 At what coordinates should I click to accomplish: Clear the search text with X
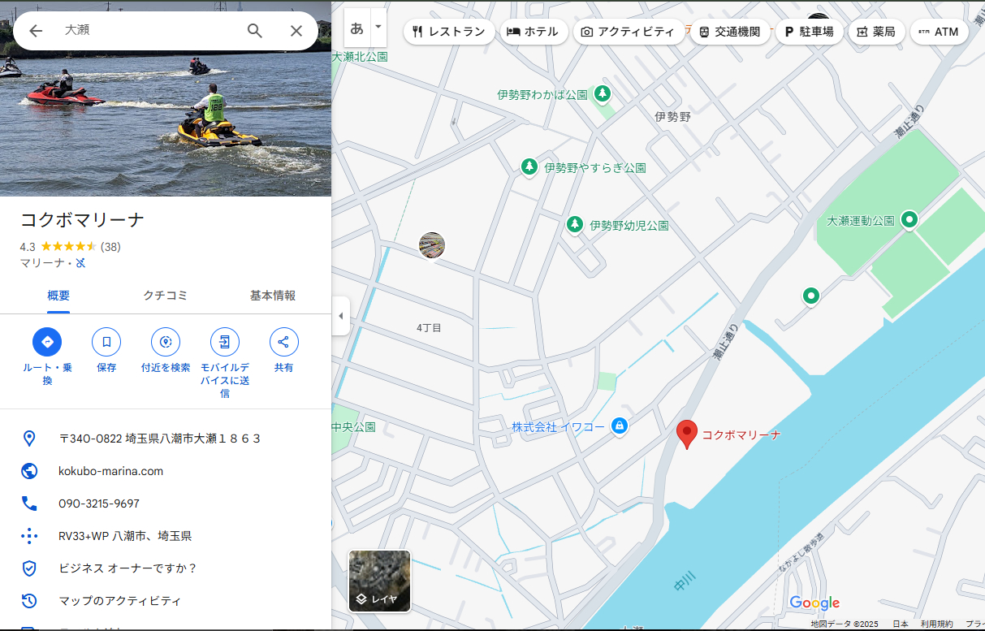[296, 31]
